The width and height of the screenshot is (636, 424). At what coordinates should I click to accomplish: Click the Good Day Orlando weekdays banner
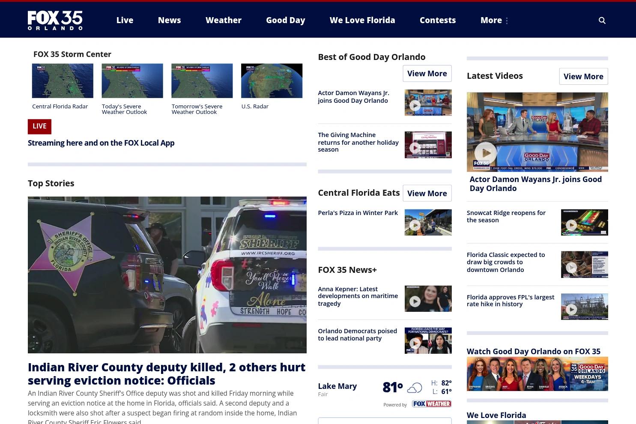(537, 374)
